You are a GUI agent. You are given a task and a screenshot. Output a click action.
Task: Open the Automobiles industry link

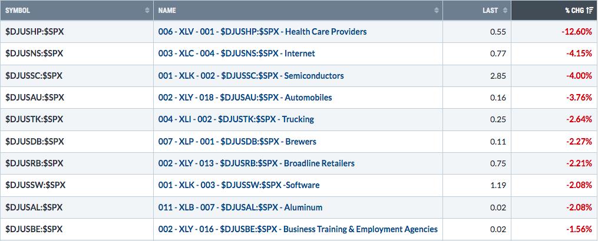[245, 98]
